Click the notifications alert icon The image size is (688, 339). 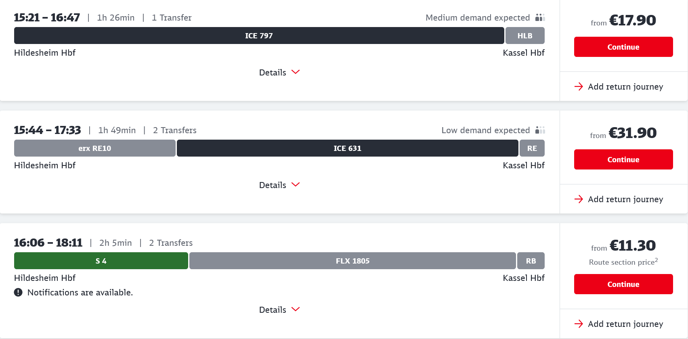tap(18, 292)
